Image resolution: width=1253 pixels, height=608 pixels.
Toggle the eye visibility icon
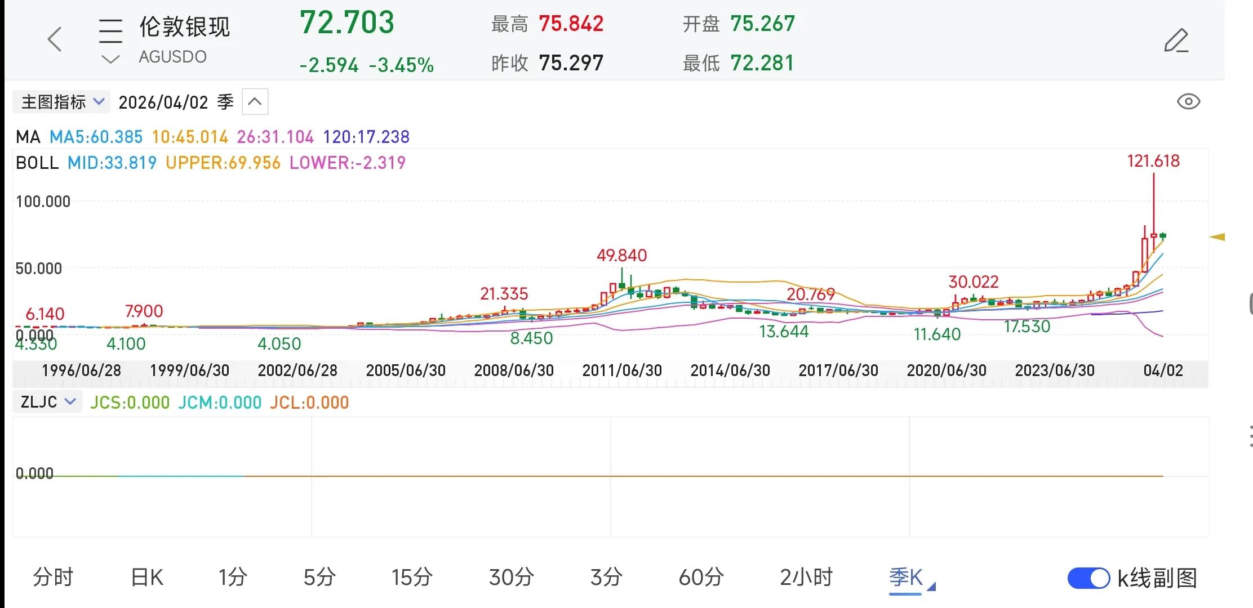click(x=1188, y=102)
